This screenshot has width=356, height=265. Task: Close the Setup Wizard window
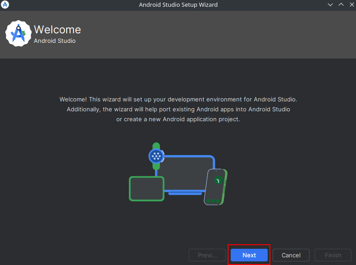(351, 5)
